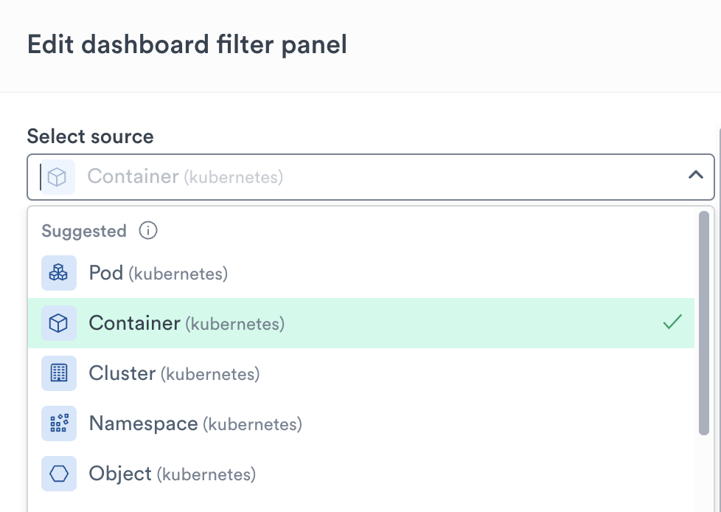
Task: Click the Object hexagon icon
Action: [x=58, y=474]
